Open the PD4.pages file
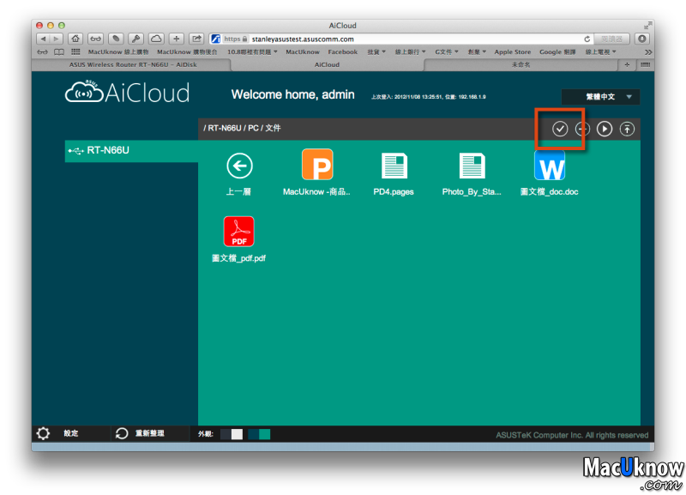 [x=394, y=165]
